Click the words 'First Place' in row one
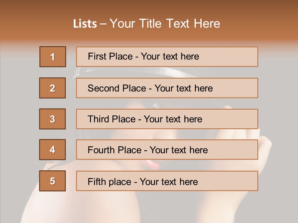This screenshot has width=298, height=223. click(x=110, y=56)
